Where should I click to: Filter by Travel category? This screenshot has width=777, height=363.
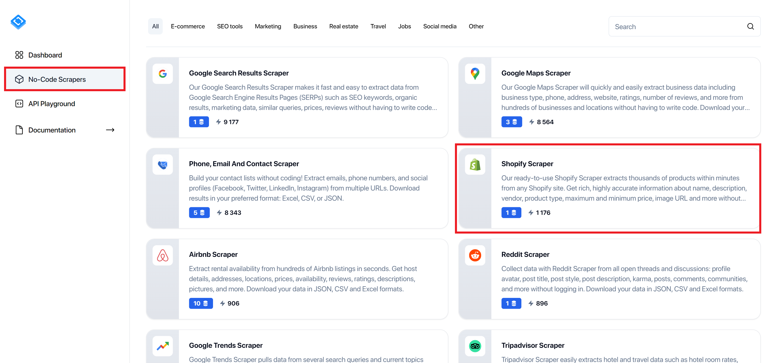pos(378,26)
